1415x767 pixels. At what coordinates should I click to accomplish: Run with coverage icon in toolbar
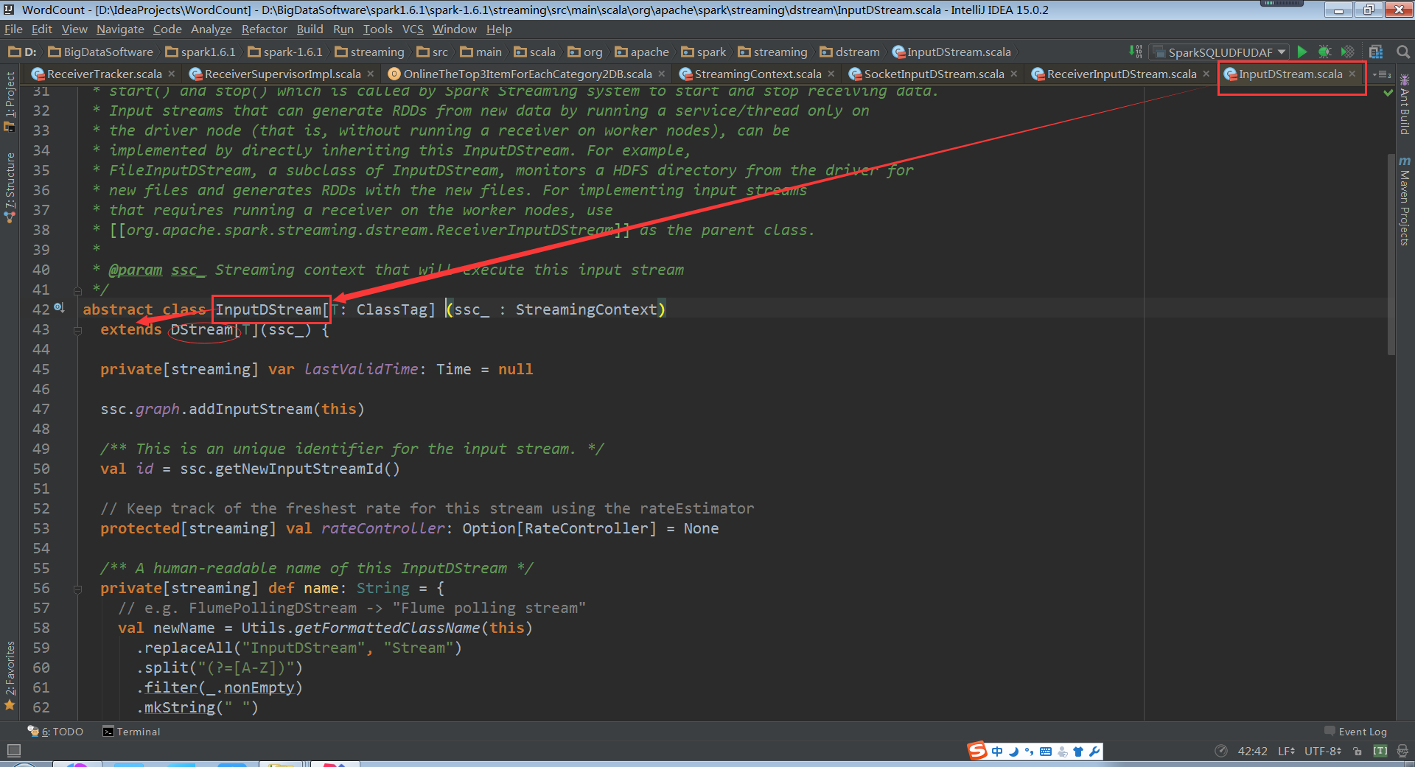click(1347, 52)
